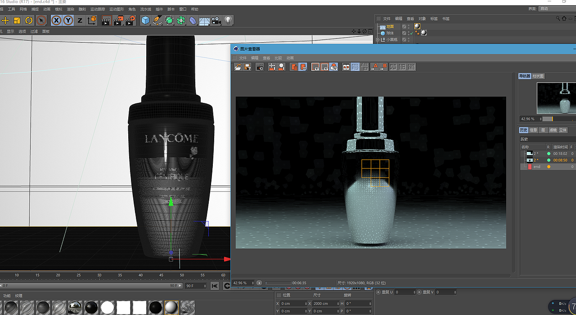Image resolution: width=576 pixels, height=315 pixels.
Task: Click the Picture Viewer play button
Action: tap(259, 283)
